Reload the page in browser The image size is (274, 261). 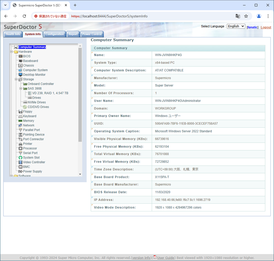[24, 16]
